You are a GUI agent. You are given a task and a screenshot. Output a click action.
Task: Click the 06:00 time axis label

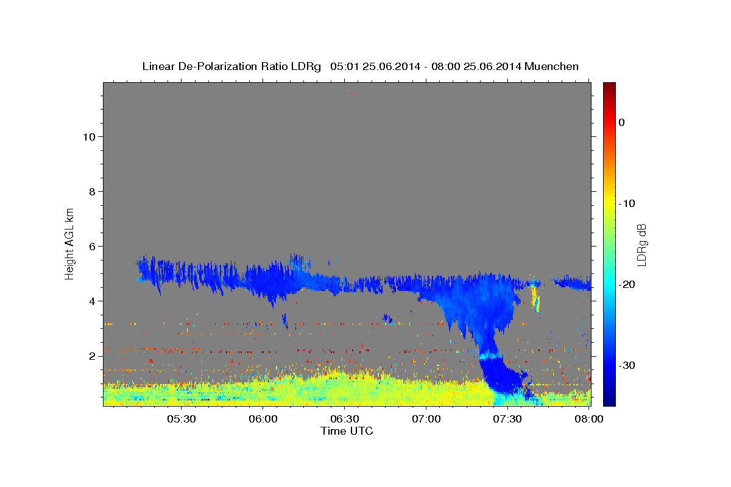pos(264,419)
